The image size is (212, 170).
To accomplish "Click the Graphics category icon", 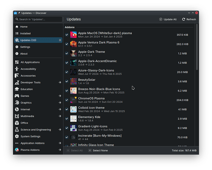I will click(17, 103).
